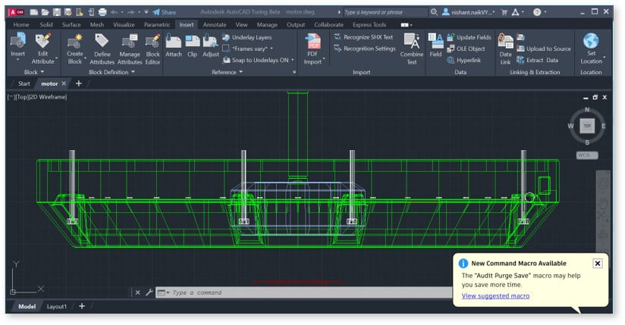The image size is (625, 325).
Task: Click the View suggested macro link
Action: (x=495, y=295)
